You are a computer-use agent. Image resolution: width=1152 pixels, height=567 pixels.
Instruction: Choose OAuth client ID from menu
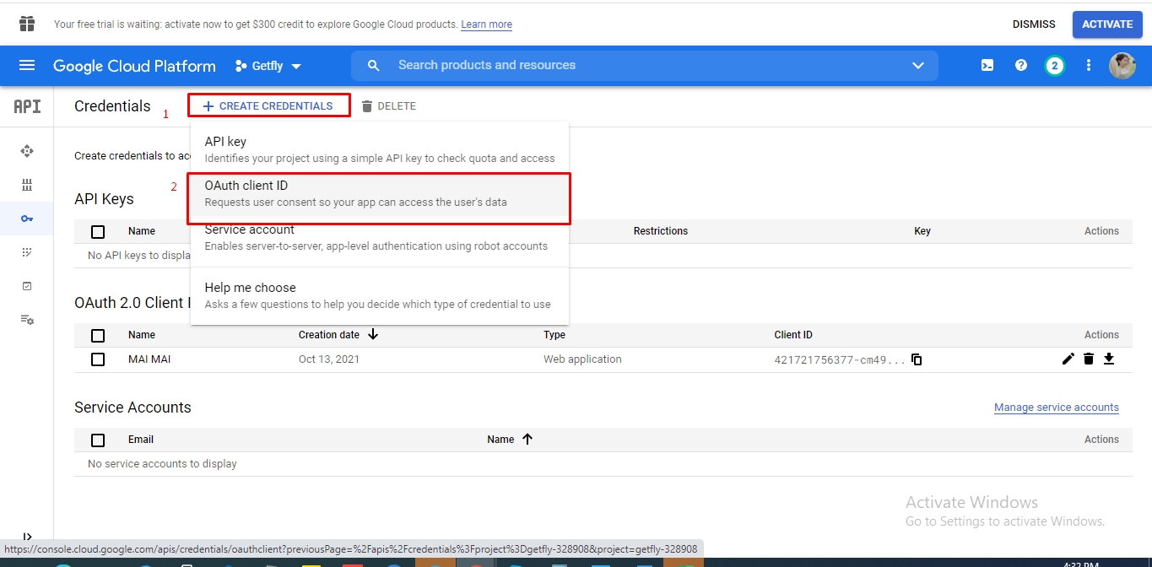[x=379, y=194]
